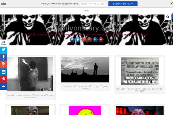Image resolution: width=173 pixels, height=115 pixels.
Task: Open the silhouette skyline Day Z thumbnail
Action: [x=85, y=70]
